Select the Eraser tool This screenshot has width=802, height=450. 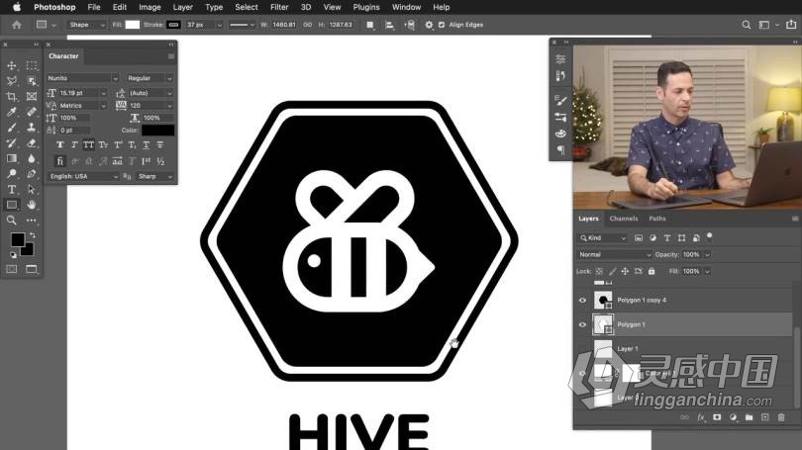(32, 143)
